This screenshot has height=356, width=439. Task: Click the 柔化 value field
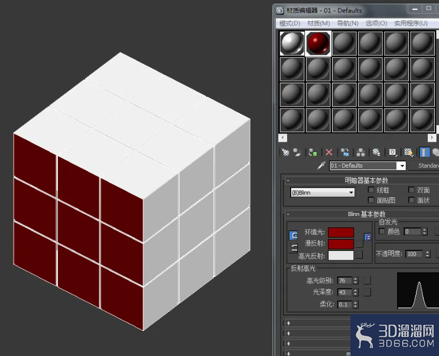click(344, 304)
